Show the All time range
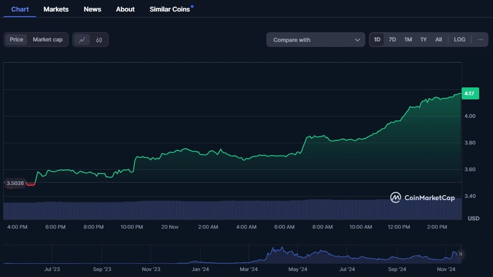This screenshot has height=277, width=493. (439, 40)
